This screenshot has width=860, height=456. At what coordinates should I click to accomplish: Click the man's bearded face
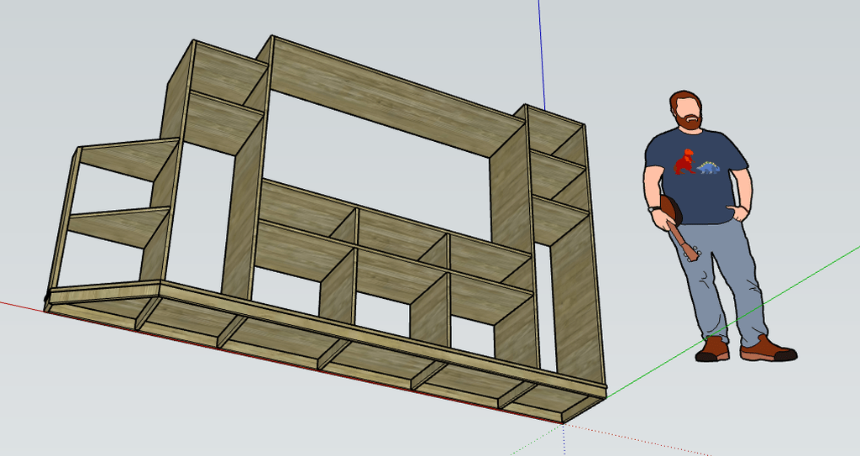[x=689, y=113]
